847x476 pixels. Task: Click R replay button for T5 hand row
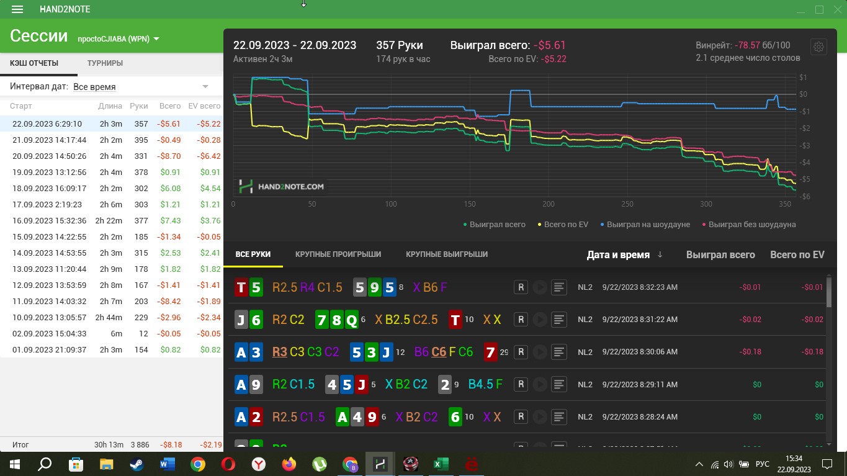(521, 287)
